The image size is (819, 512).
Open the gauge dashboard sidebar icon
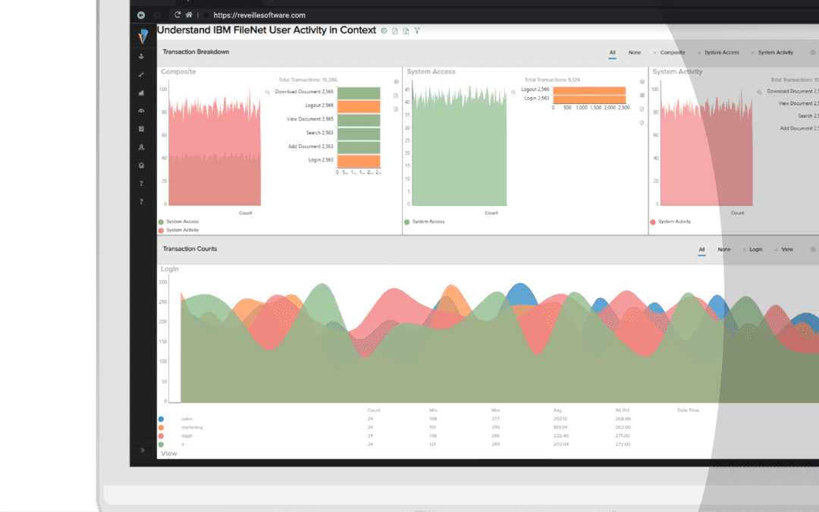[141, 111]
